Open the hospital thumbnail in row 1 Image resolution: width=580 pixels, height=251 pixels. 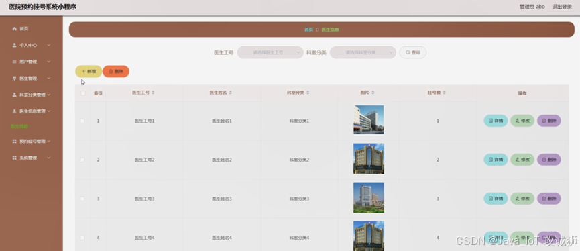(x=368, y=119)
